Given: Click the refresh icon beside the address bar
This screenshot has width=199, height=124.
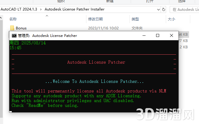Looking at the screenshot, I should [164, 10].
